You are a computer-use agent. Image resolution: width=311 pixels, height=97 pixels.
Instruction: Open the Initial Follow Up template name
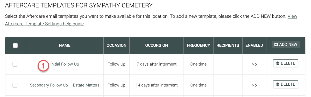[x=65, y=64]
